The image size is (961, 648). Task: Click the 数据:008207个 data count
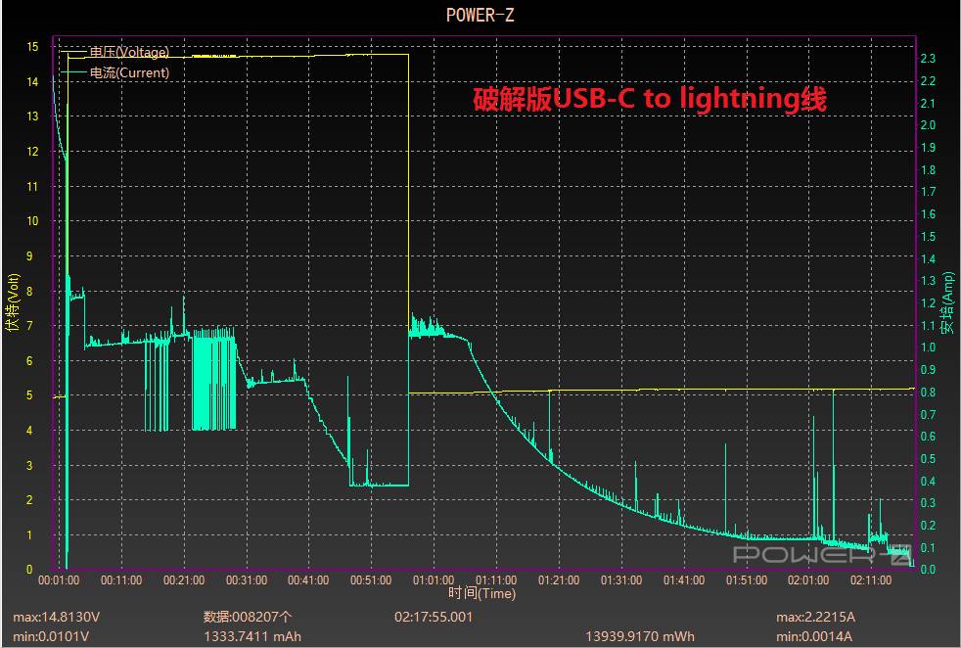(x=249, y=617)
